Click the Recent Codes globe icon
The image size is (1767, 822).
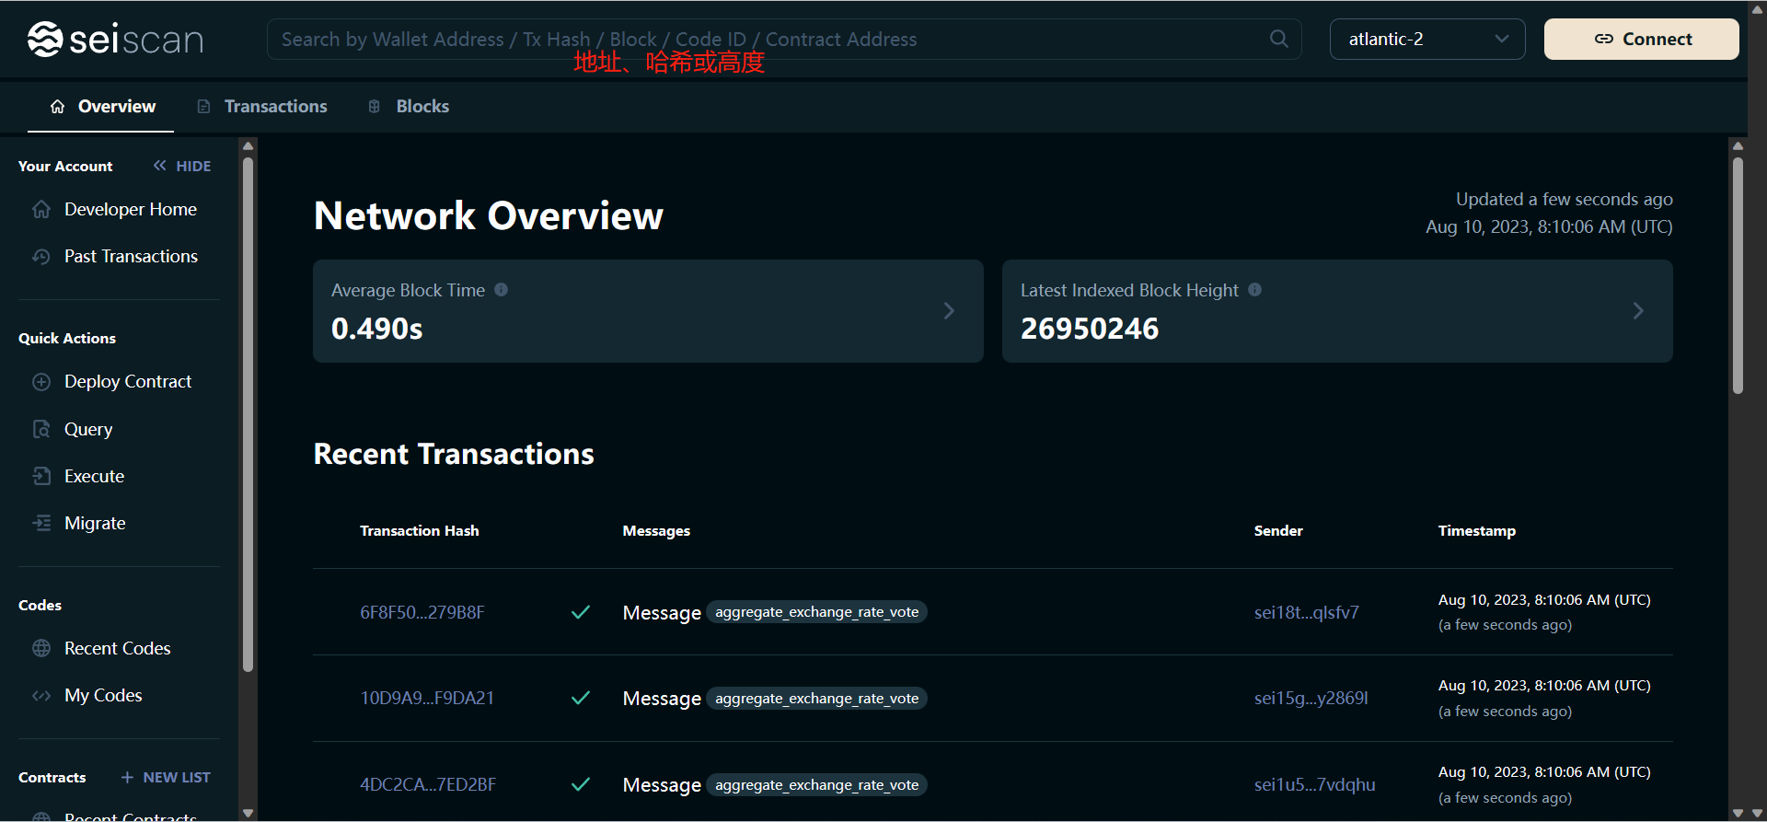[x=41, y=648]
